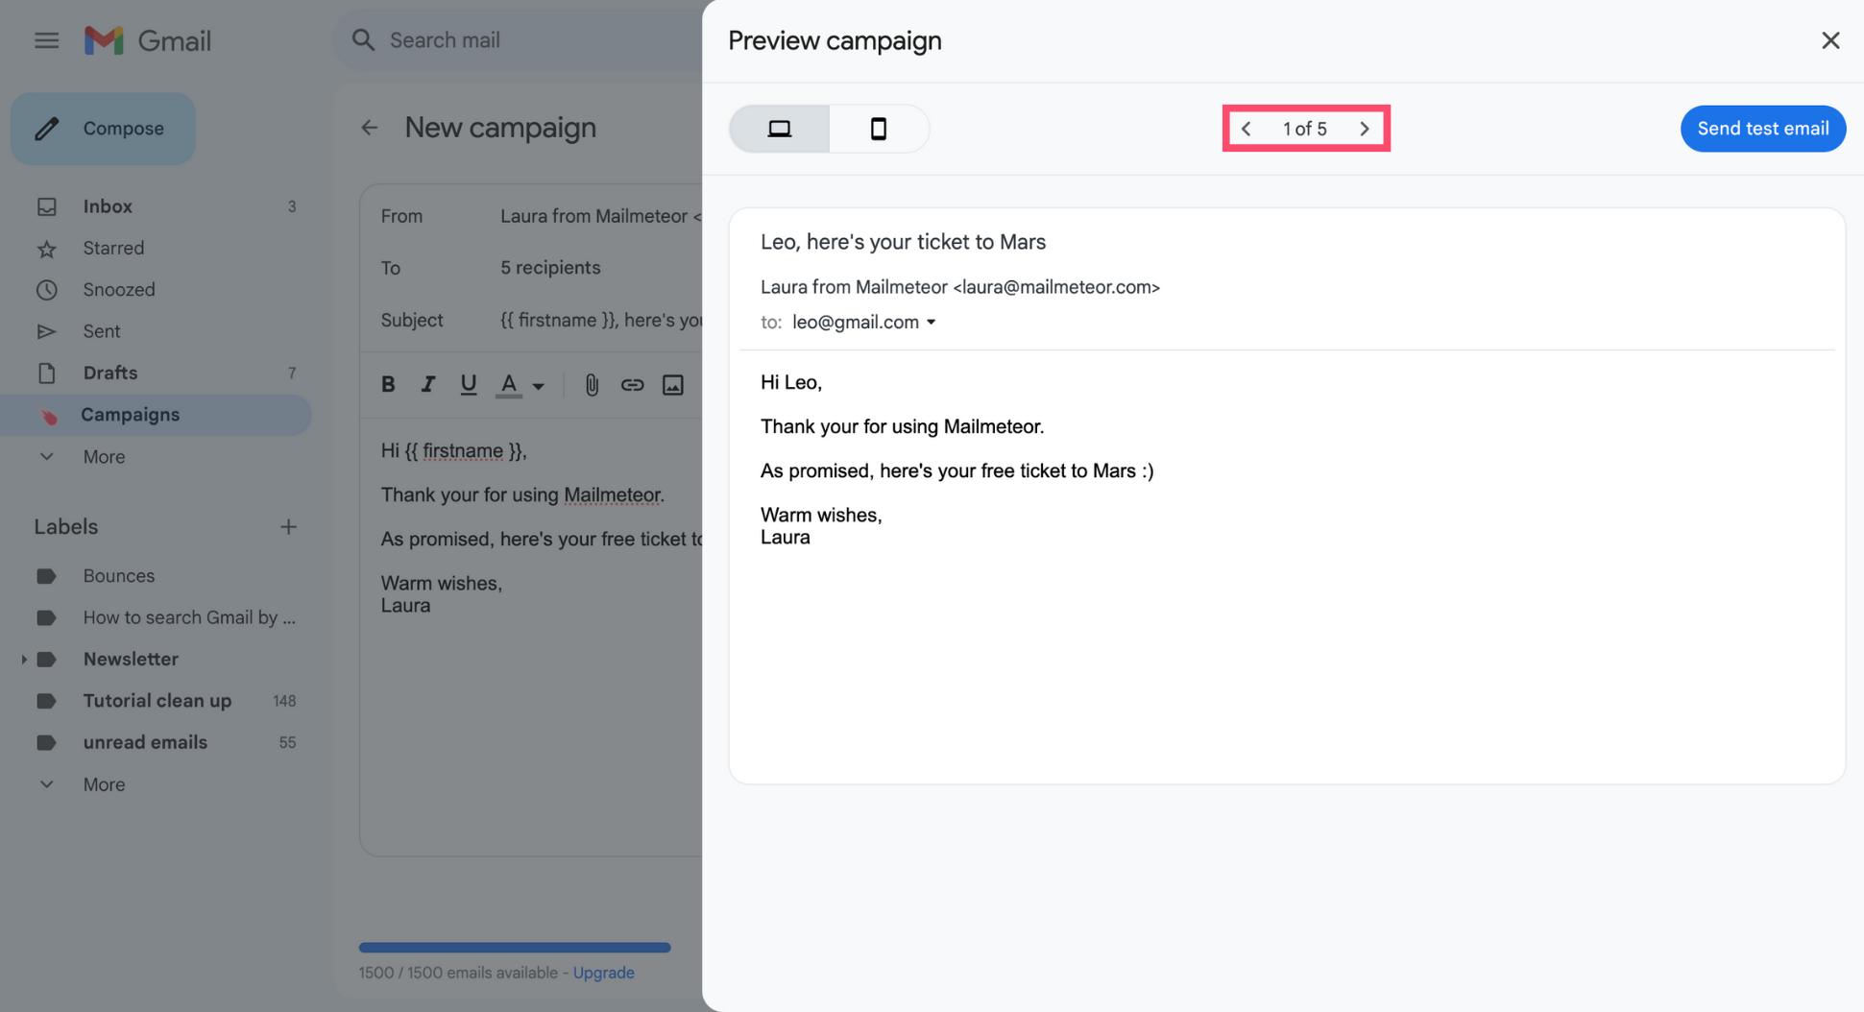
Task: Click the '1 of 5' counter
Action: (1305, 129)
